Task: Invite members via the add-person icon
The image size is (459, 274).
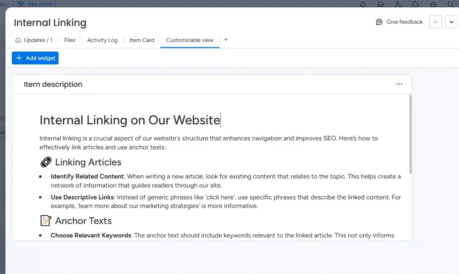Action: coord(398,4)
